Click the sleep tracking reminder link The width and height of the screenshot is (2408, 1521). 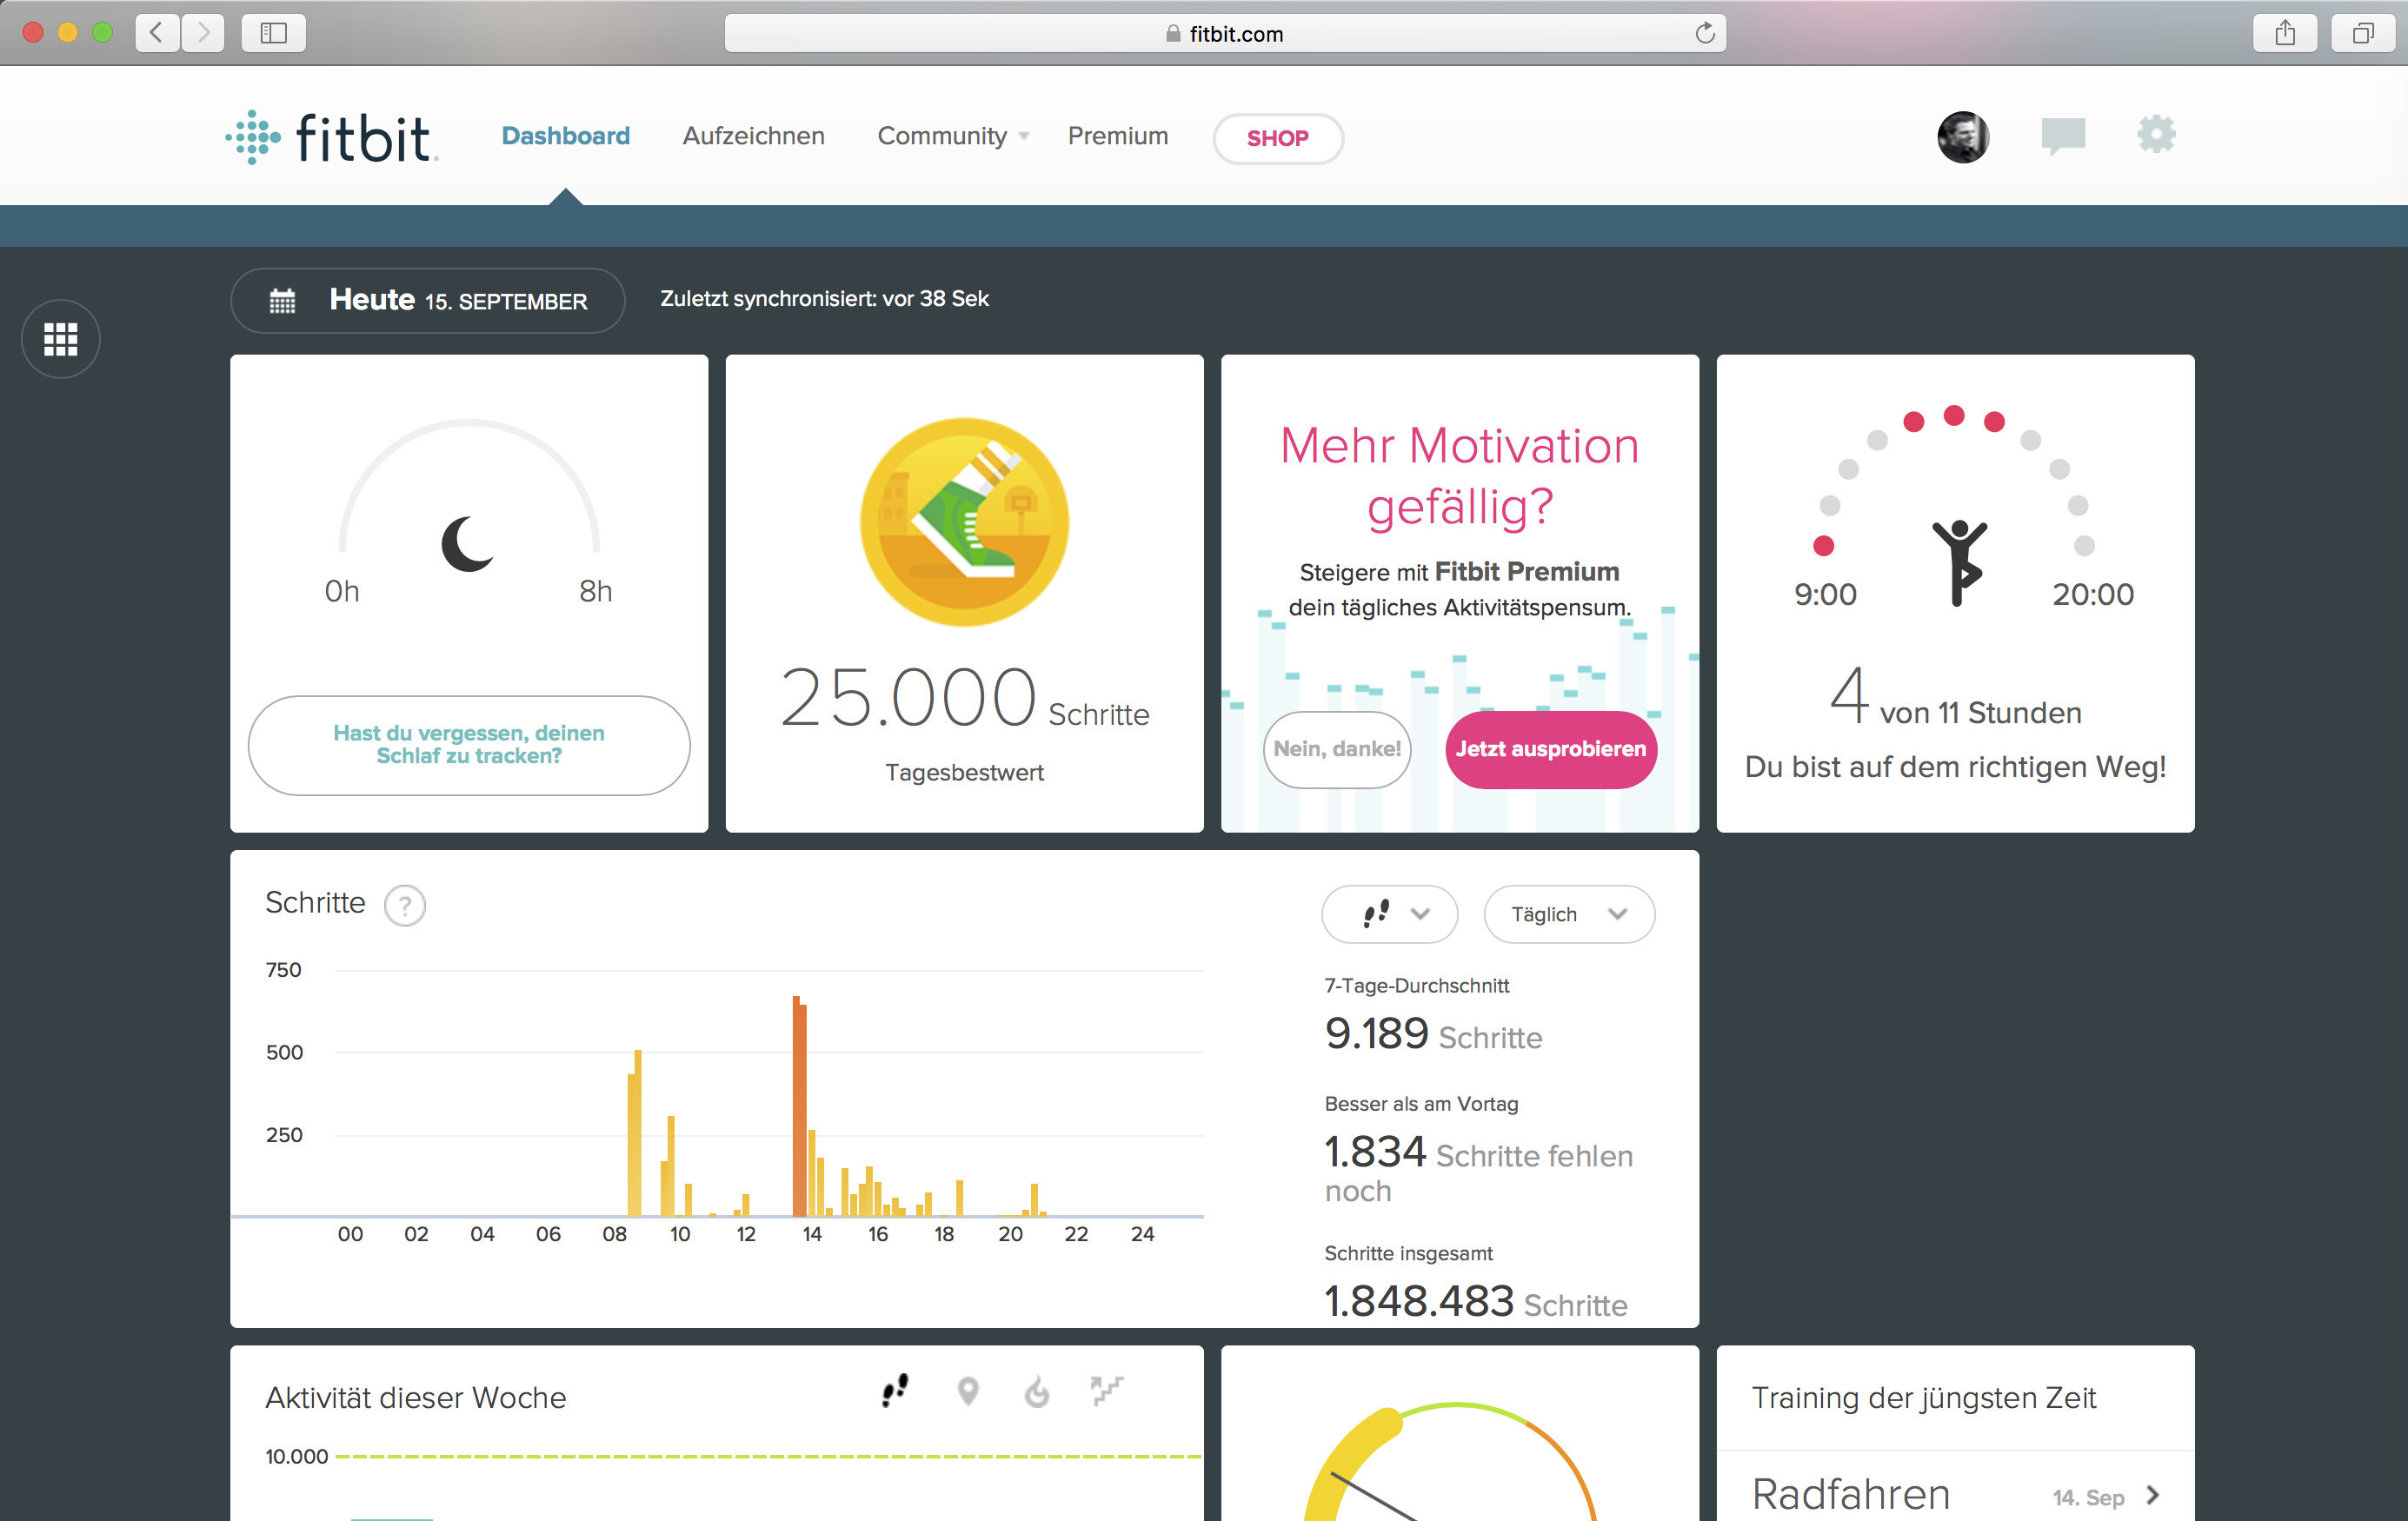[x=468, y=745]
